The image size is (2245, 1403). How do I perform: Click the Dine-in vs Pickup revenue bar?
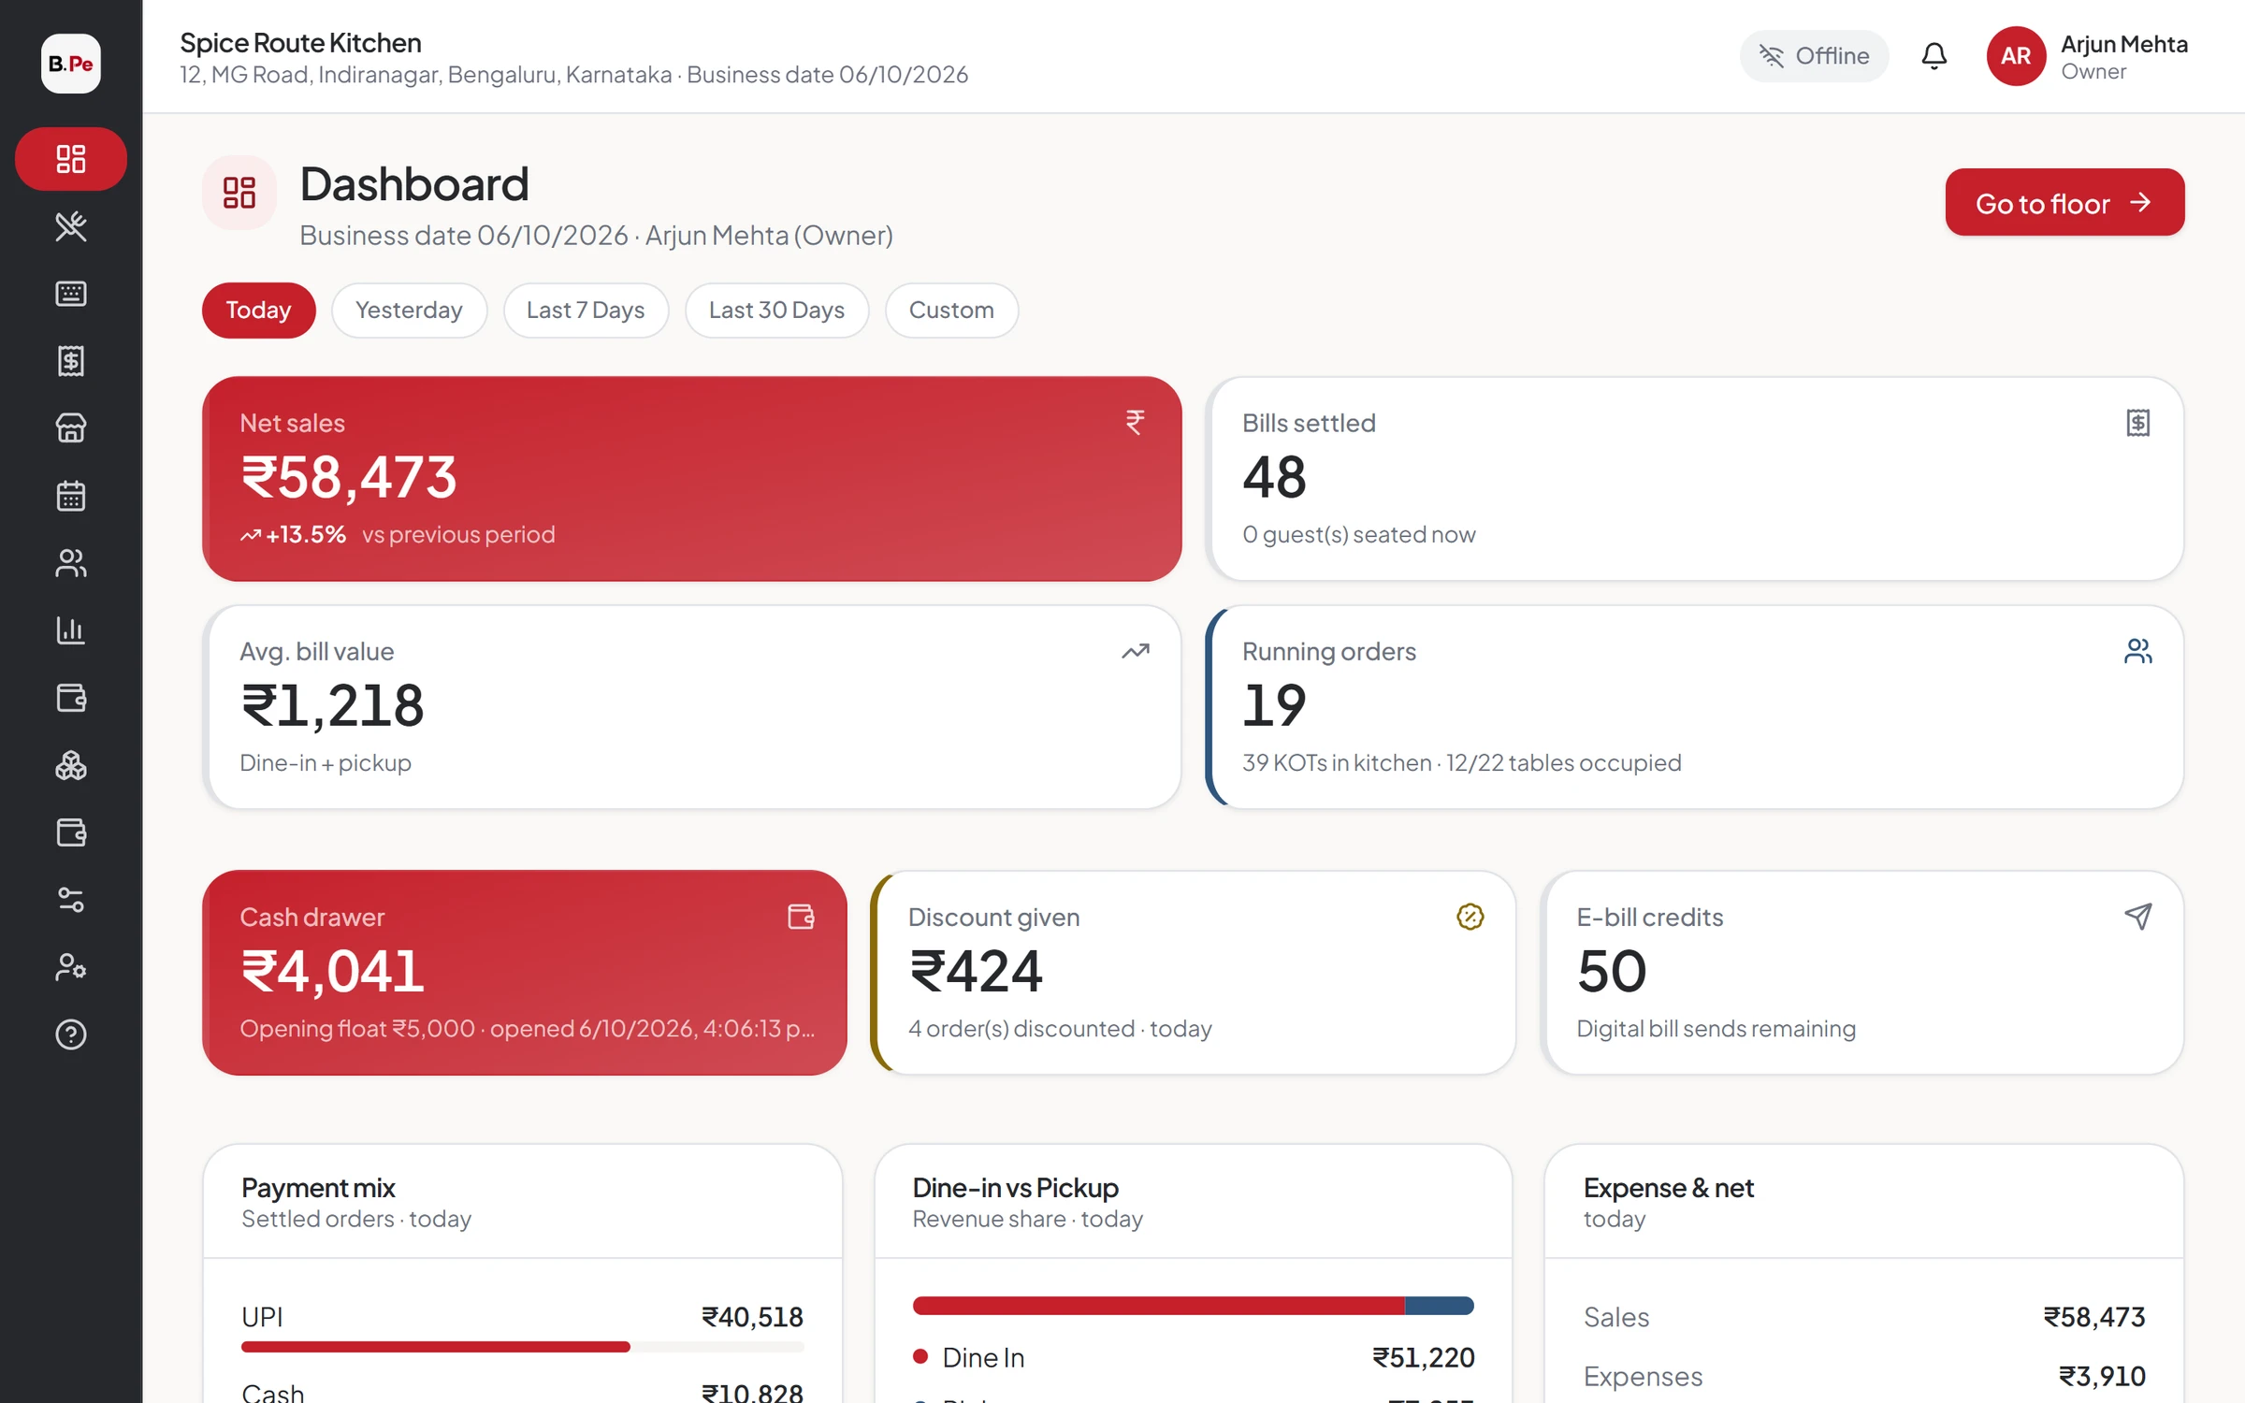[x=1194, y=1306]
